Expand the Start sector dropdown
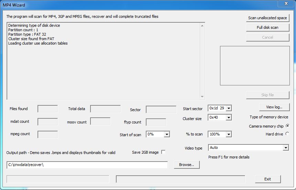 pos(229,108)
